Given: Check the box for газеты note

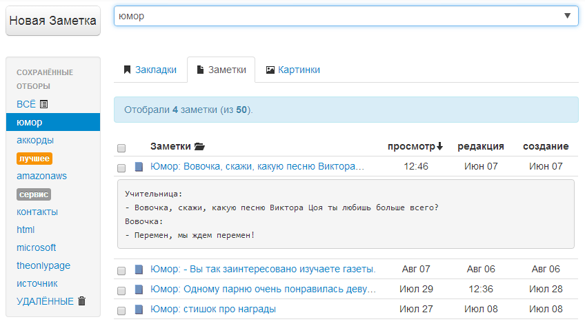Looking at the screenshot, I should (x=121, y=270).
